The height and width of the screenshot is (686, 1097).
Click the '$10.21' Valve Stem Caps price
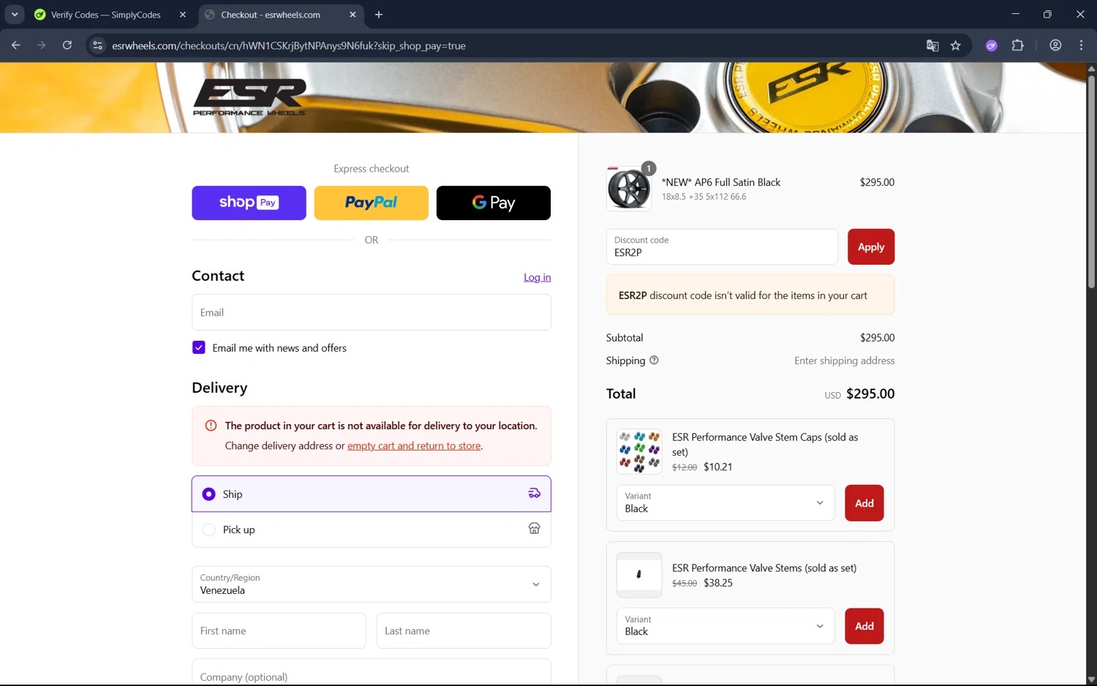coord(718,467)
